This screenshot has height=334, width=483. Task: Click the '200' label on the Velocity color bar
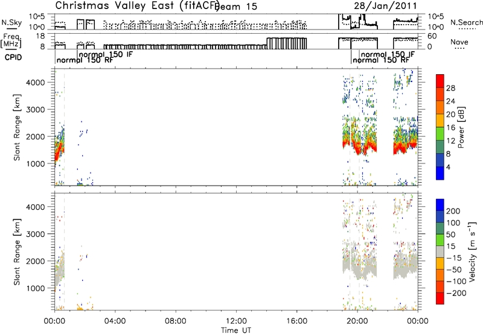pos(453,211)
